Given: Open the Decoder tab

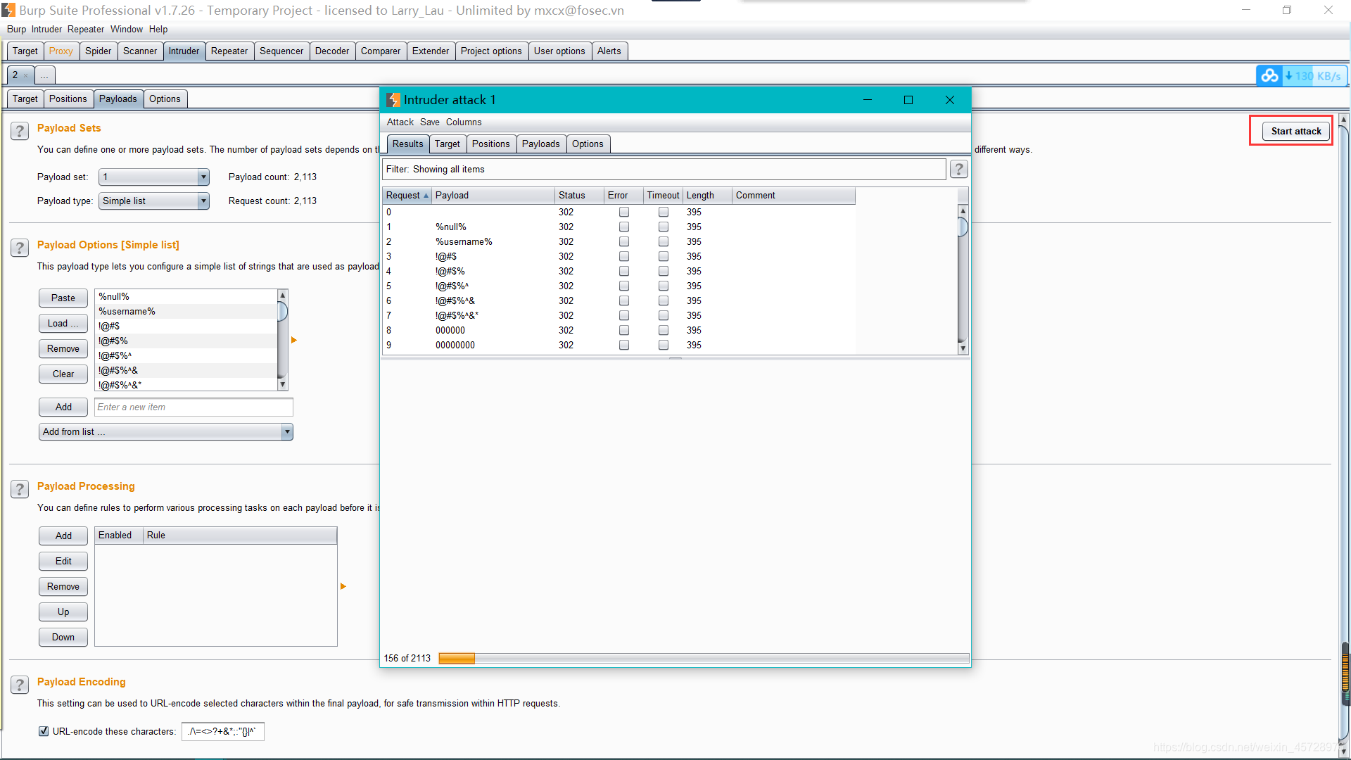Looking at the screenshot, I should [332, 51].
